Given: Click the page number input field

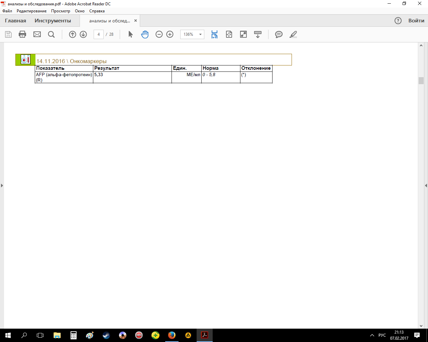Looking at the screenshot, I should click(x=99, y=34).
